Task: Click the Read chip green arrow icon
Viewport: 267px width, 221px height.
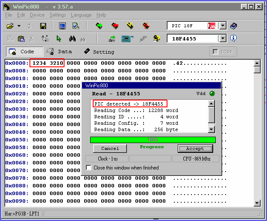Action: (x=99, y=26)
